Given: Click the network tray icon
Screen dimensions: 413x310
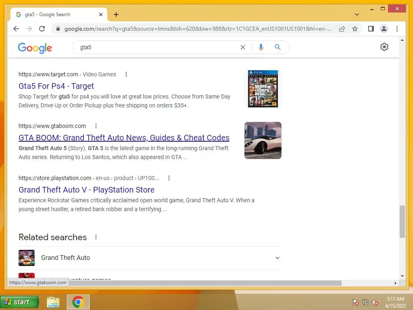Looking at the screenshot, I should pyautogui.click(x=365, y=302).
